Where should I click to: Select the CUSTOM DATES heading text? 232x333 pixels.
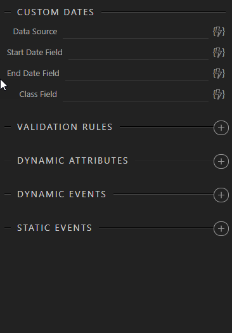(x=56, y=12)
